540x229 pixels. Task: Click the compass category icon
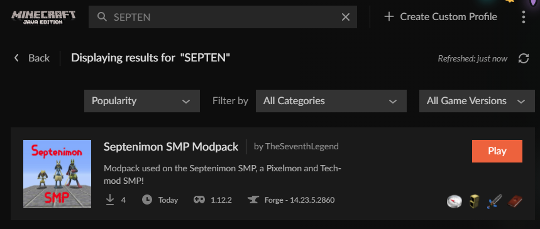pyautogui.click(x=454, y=201)
